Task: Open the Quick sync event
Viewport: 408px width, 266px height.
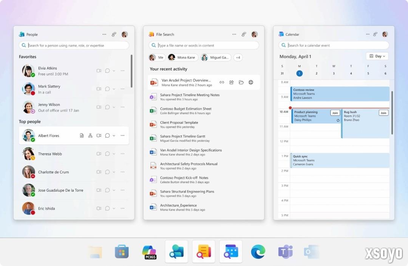Action: pyautogui.click(x=340, y=160)
